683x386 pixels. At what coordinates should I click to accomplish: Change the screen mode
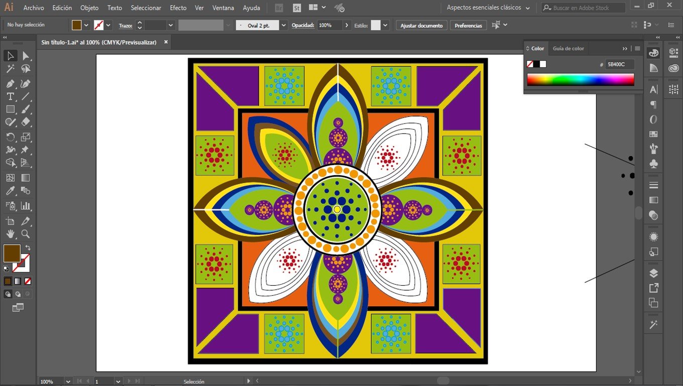[18, 307]
